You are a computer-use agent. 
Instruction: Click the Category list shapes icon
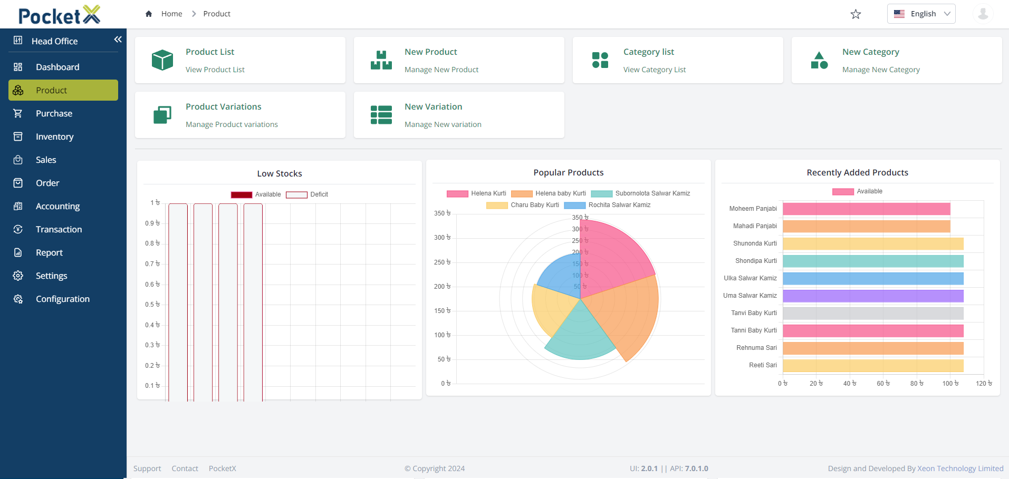point(600,60)
